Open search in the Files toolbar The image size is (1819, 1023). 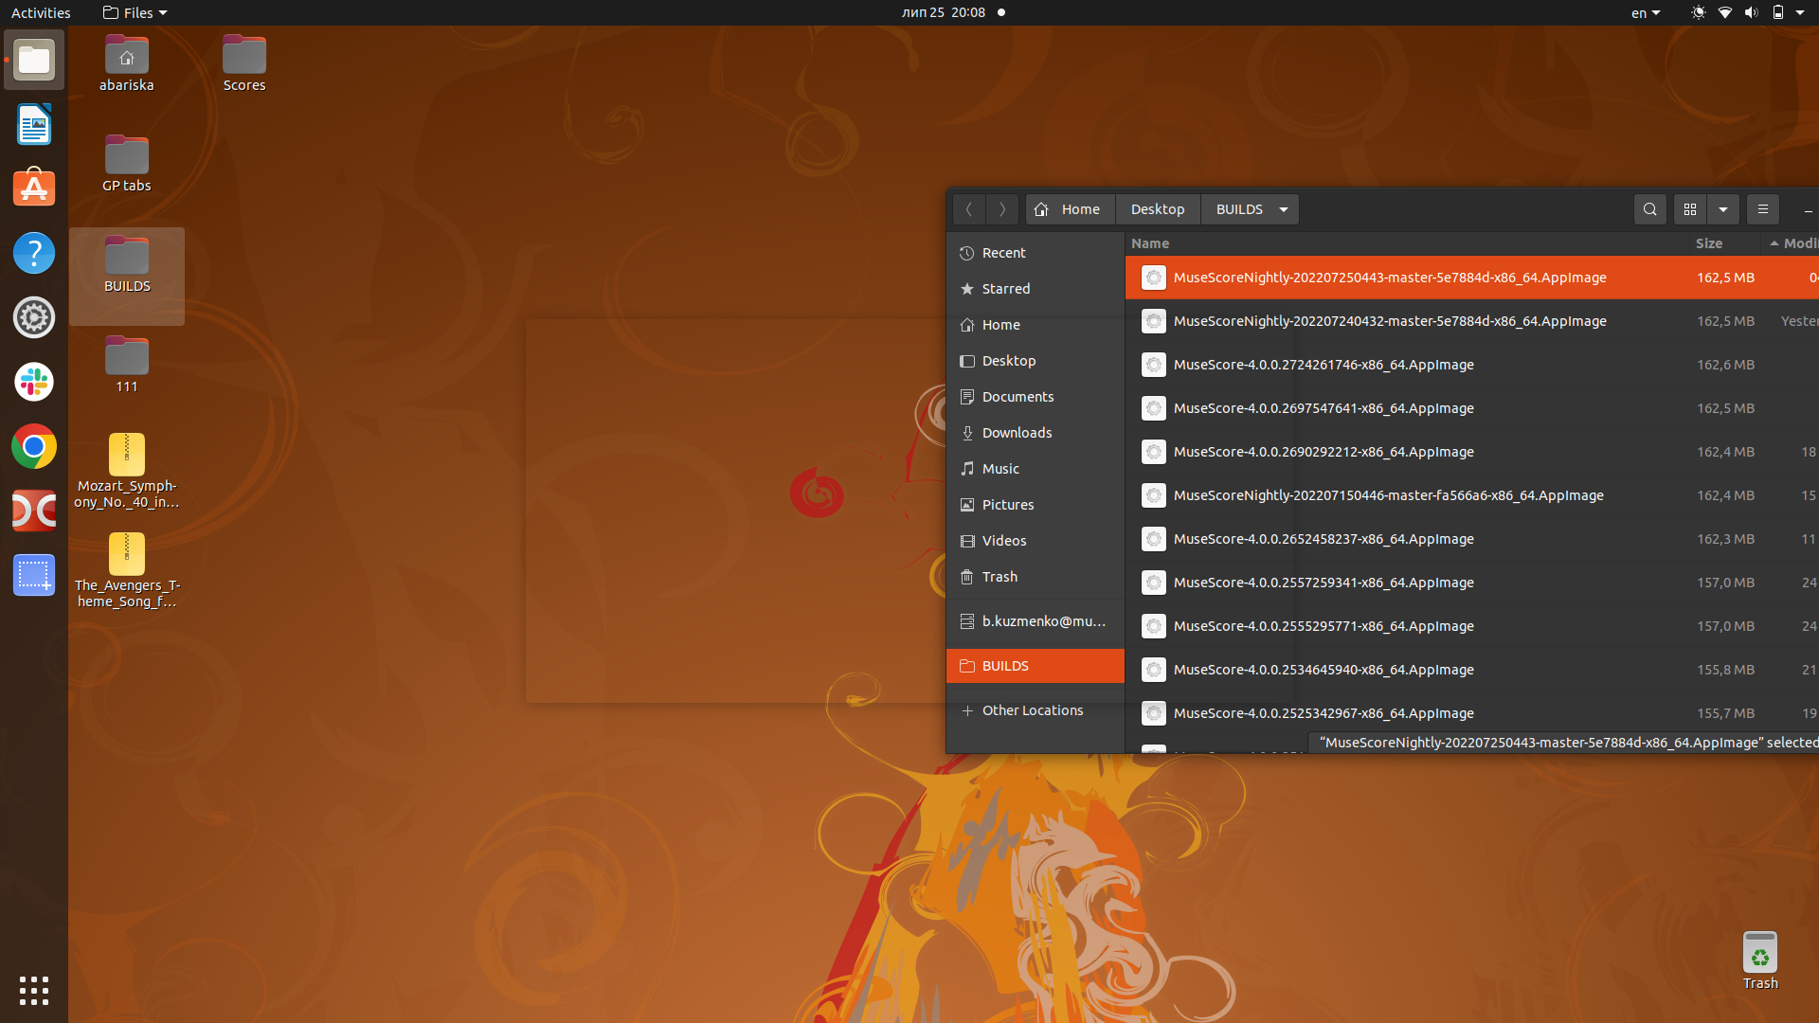click(x=1649, y=209)
